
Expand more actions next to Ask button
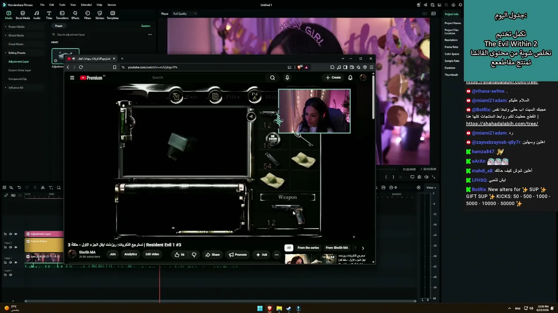pos(276,255)
